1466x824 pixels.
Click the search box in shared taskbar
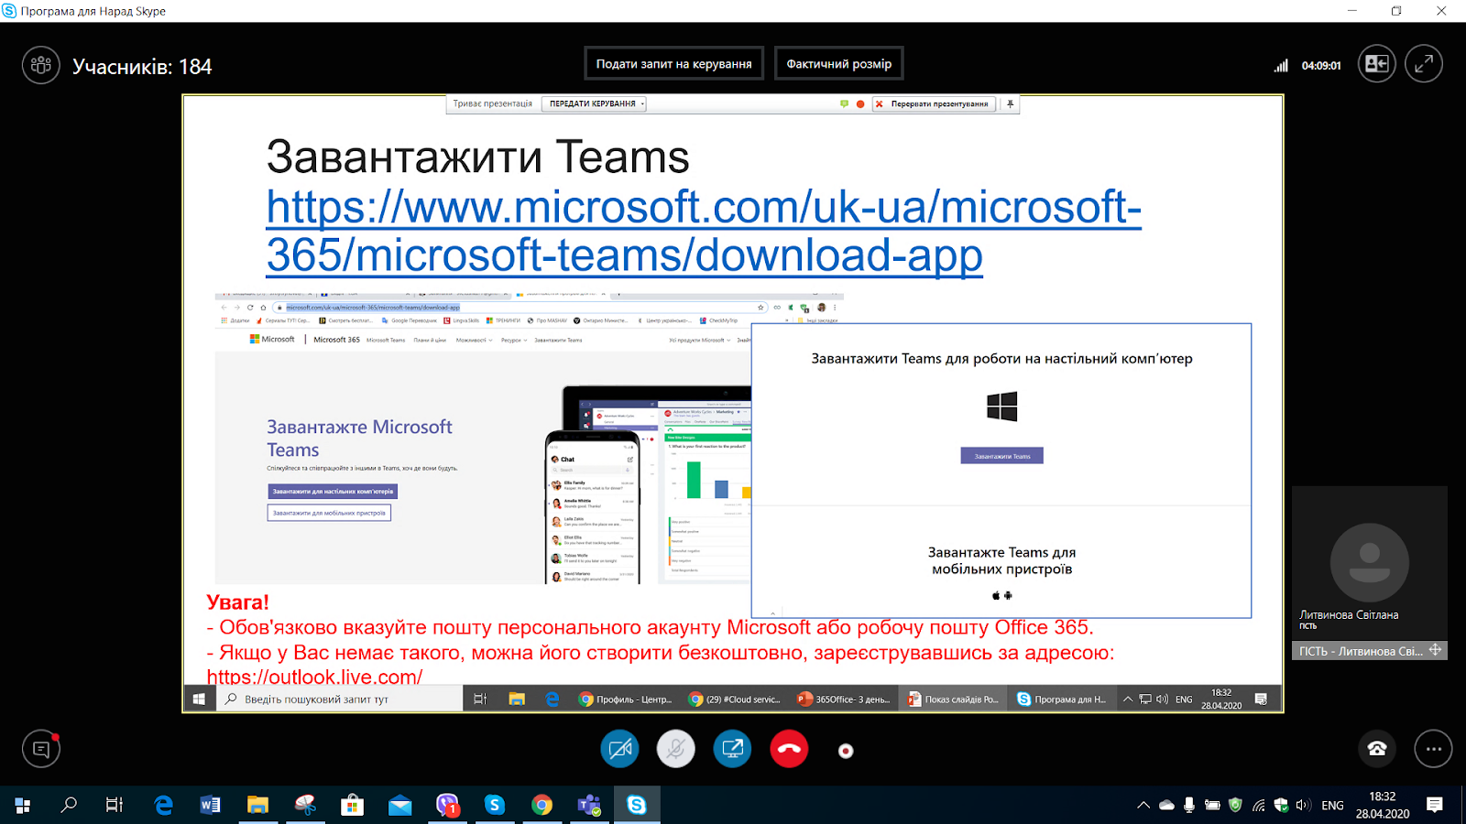coord(340,699)
